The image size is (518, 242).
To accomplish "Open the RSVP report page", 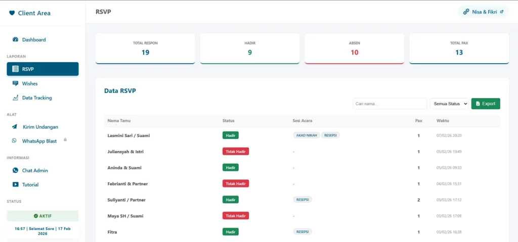I will (42, 69).
